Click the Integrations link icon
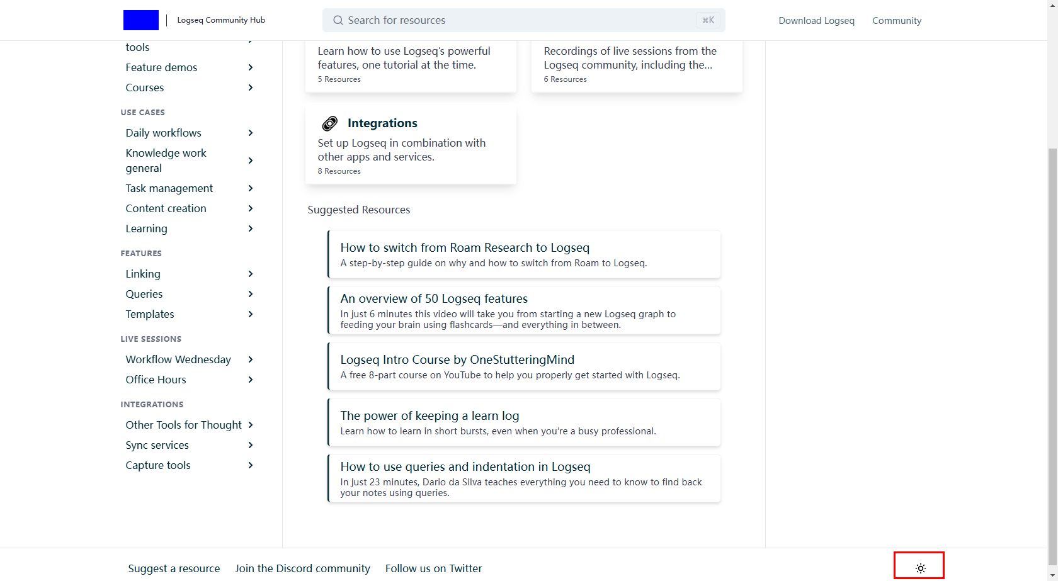This screenshot has height=581, width=1058. click(x=329, y=123)
